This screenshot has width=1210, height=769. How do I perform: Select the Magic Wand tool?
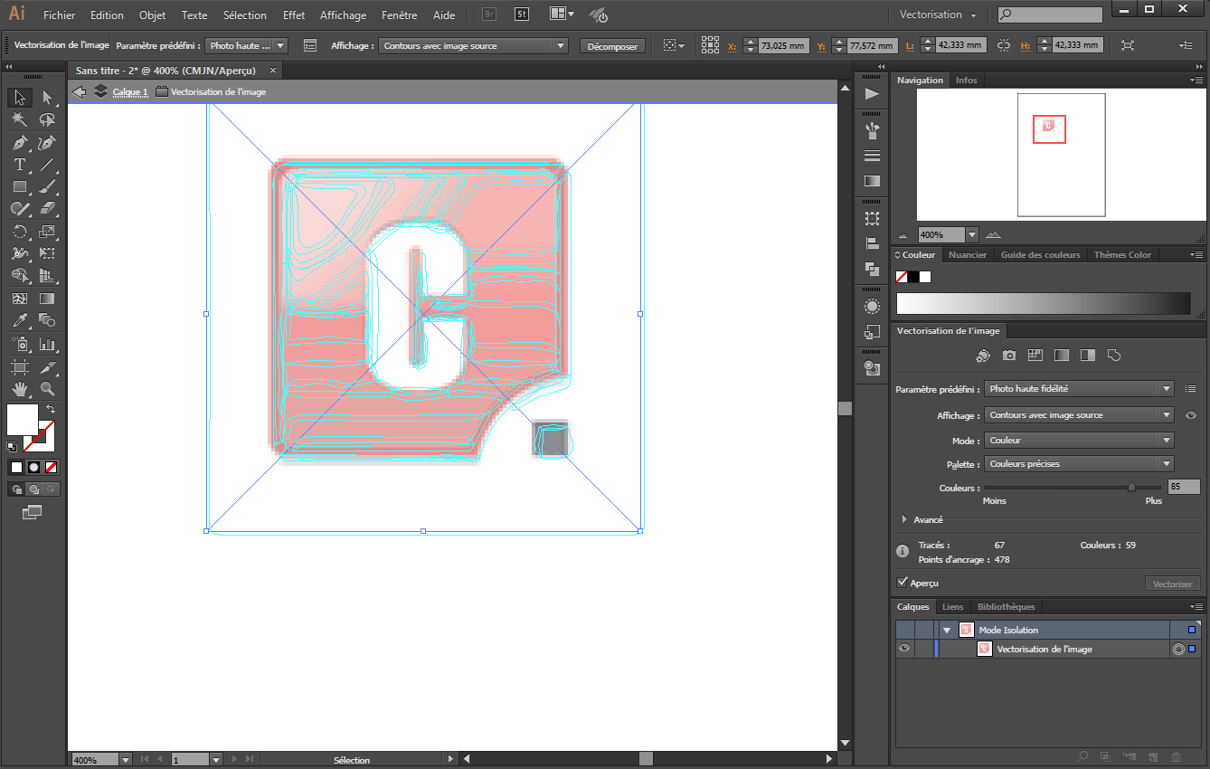point(19,119)
